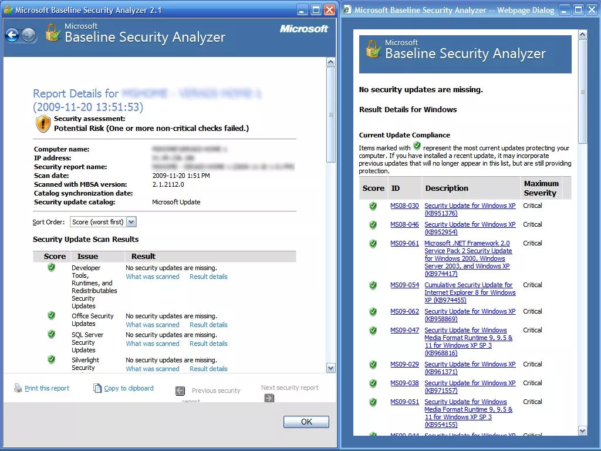Image resolution: width=601 pixels, height=451 pixels.
Task: Open What was scanned for SQL Server
Action: (153, 344)
